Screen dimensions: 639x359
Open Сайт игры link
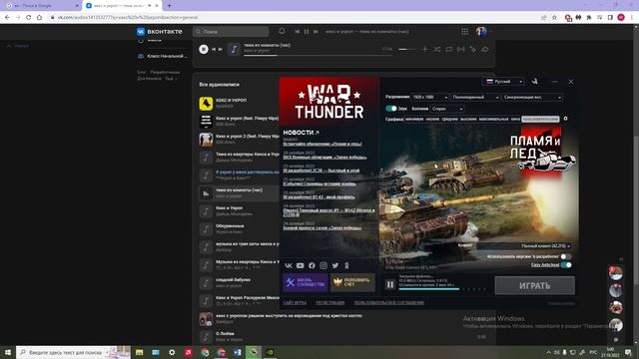pos(295,303)
